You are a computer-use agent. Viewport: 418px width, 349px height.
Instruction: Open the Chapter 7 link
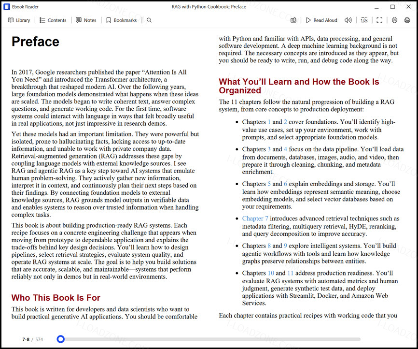coord(255,218)
